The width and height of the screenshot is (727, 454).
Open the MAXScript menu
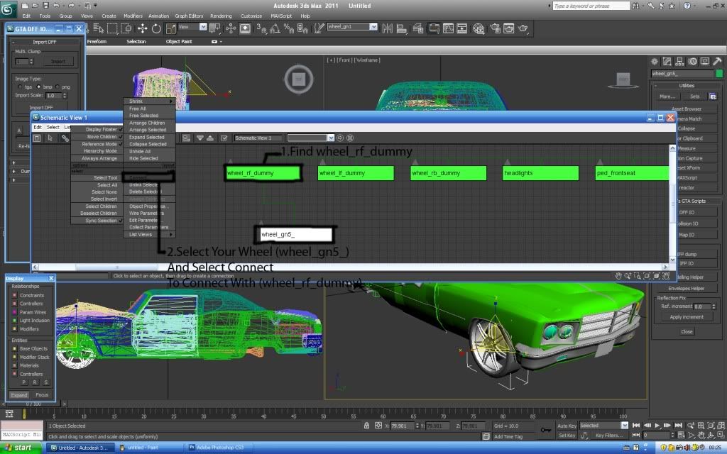tap(281, 16)
